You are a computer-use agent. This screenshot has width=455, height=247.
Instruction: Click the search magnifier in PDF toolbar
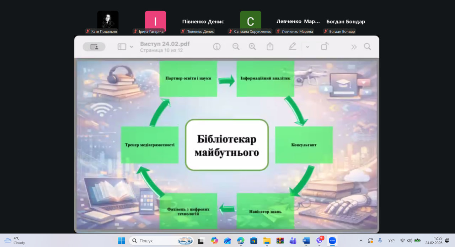coord(367,46)
